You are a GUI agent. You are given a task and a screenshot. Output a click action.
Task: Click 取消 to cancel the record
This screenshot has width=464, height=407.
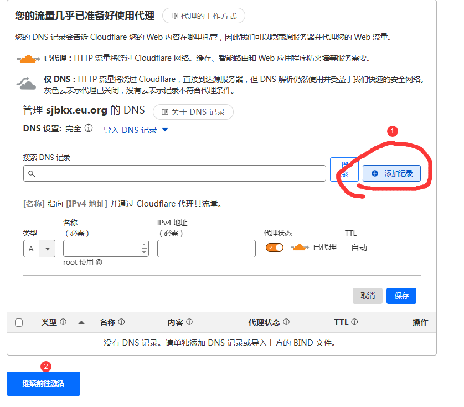click(368, 296)
